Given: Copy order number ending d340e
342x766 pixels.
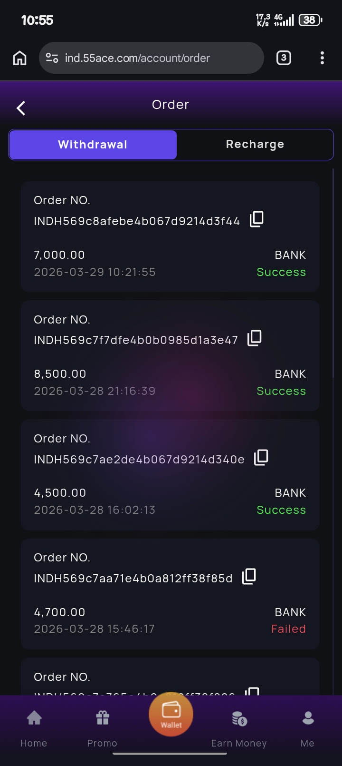Looking at the screenshot, I should tap(261, 457).
